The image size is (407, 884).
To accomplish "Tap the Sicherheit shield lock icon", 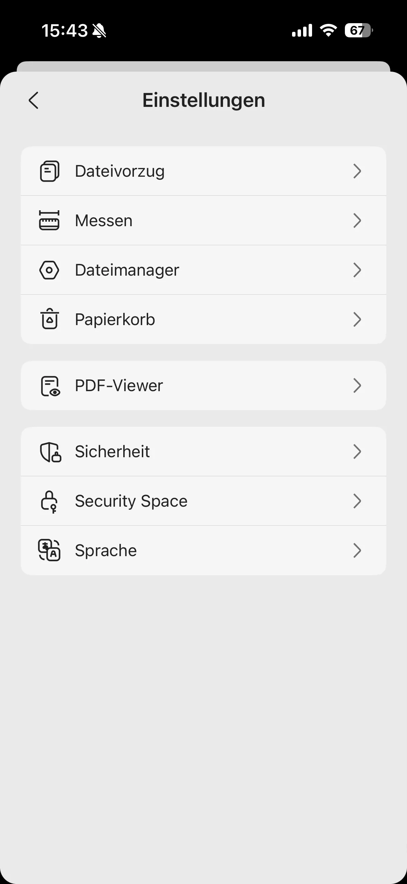I will click(50, 452).
